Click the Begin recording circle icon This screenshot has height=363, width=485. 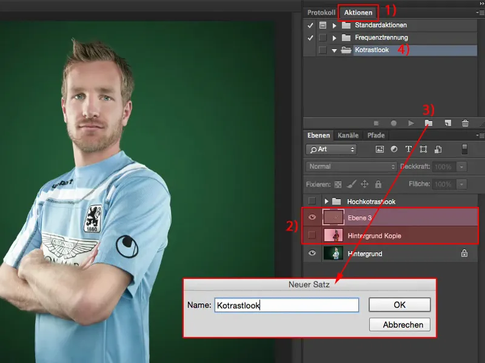coord(393,123)
